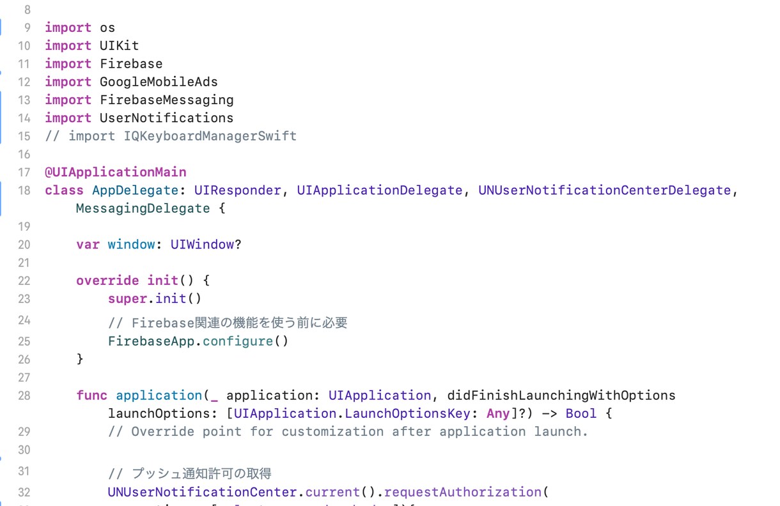
Task: Click 'launchOptions' parameter name
Action: pos(159,413)
